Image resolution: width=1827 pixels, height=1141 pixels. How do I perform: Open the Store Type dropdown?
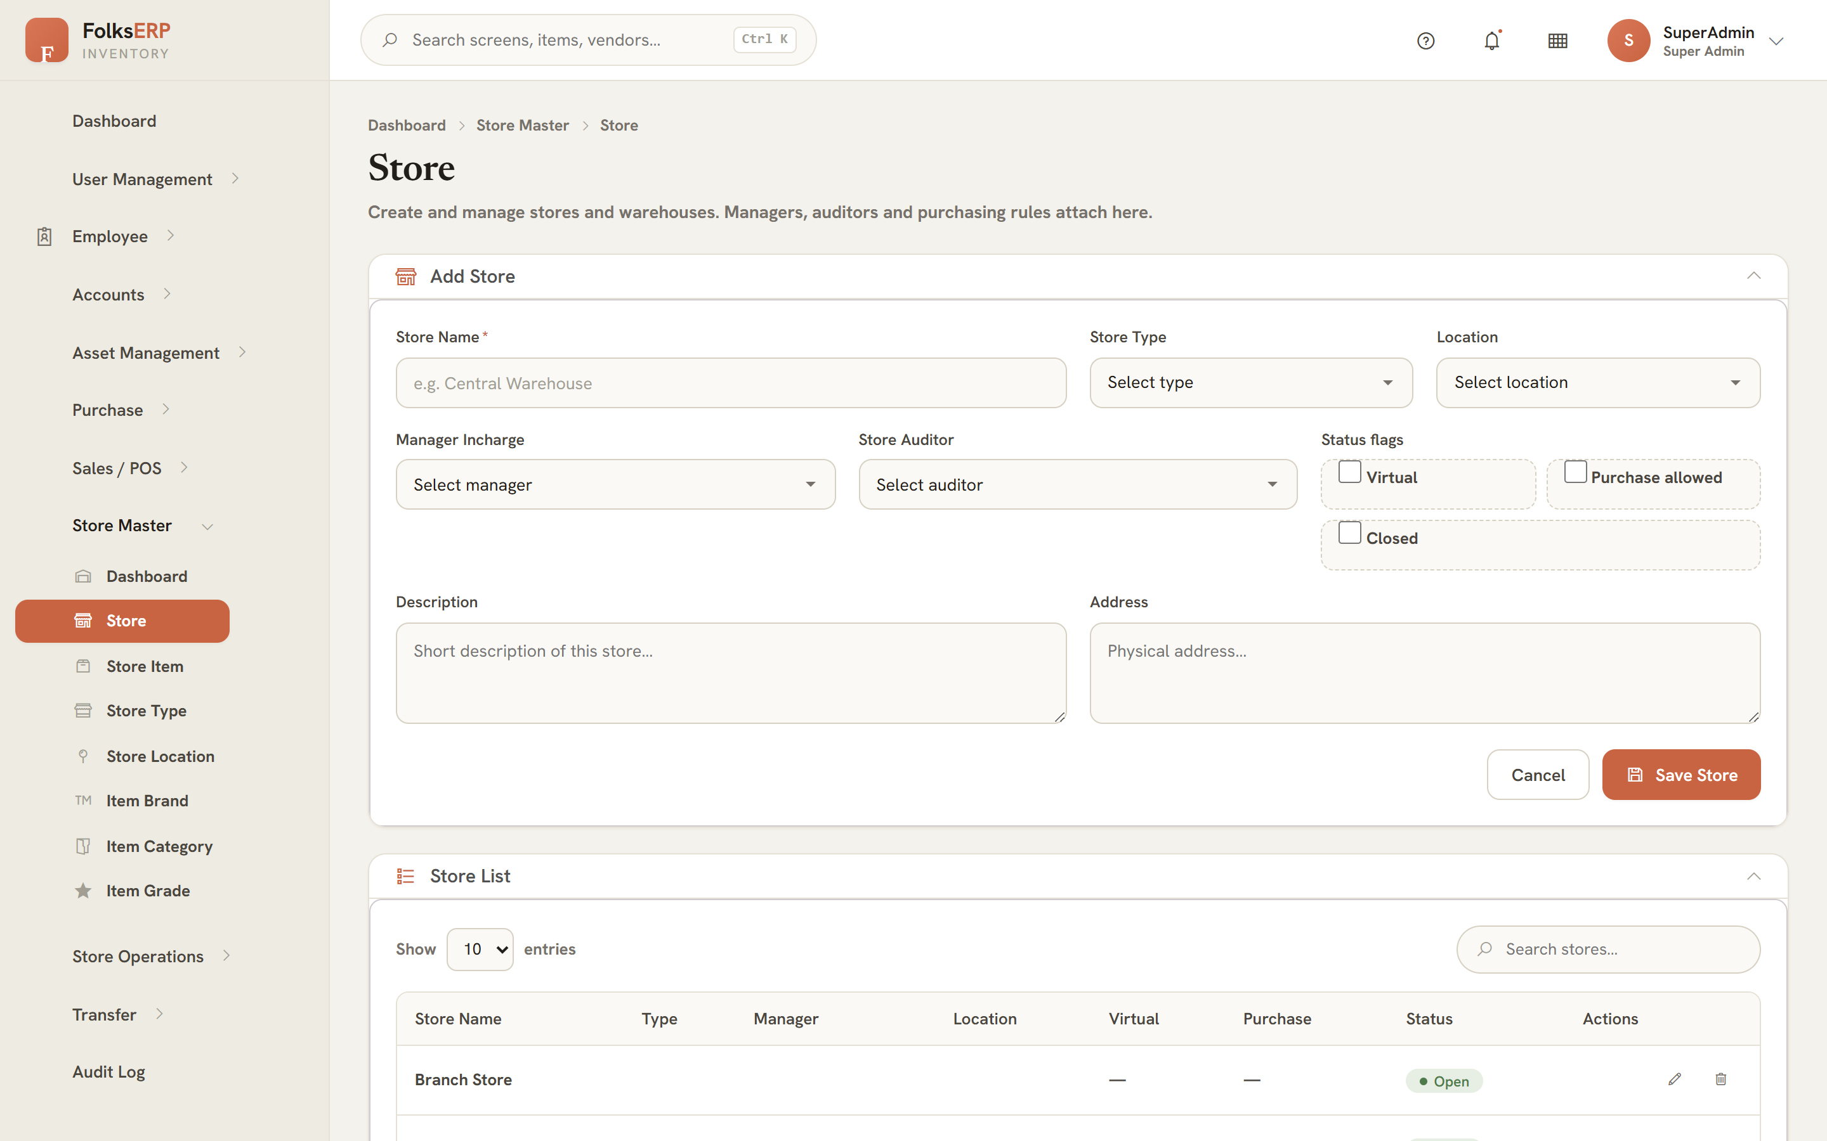tap(1251, 383)
